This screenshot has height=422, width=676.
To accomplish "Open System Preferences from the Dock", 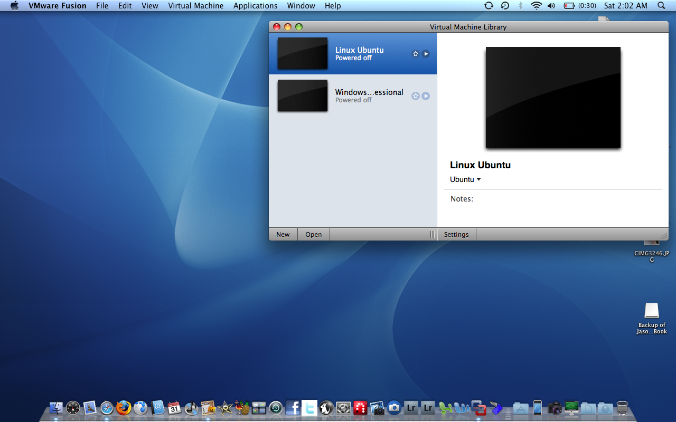I will pyautogui.click(x=343, y=408).
